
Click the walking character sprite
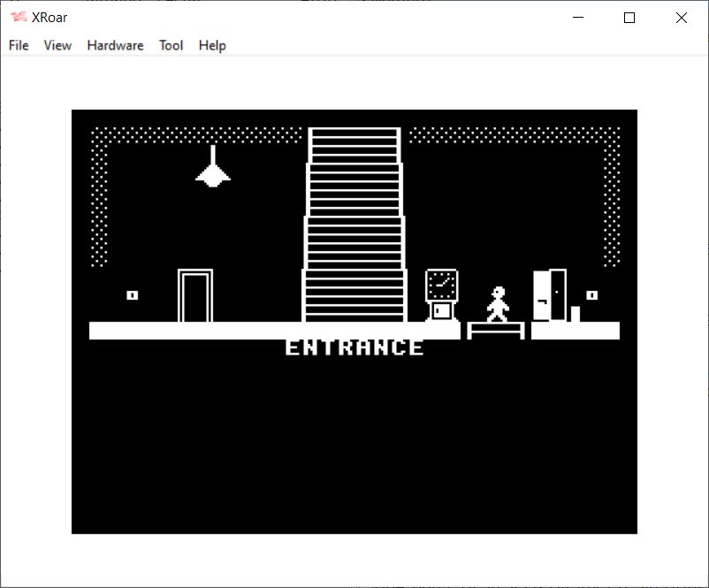[x=498, y=303]
